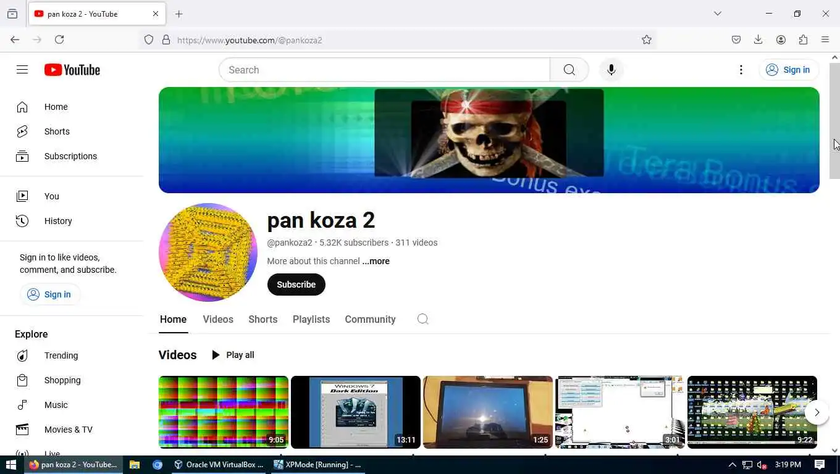Image resolution: width=840 pixels, height=474 pixels.
Task: Show hidden system tray icons
Action: coord(733,465)
